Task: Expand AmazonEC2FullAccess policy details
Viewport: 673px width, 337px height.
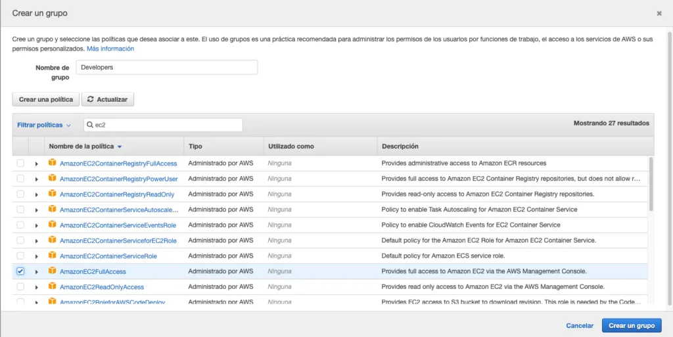Action: click(x=37, y=272)
